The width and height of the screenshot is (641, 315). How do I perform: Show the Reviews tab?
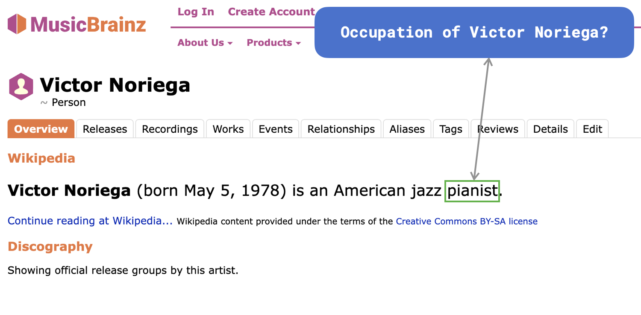498,129
